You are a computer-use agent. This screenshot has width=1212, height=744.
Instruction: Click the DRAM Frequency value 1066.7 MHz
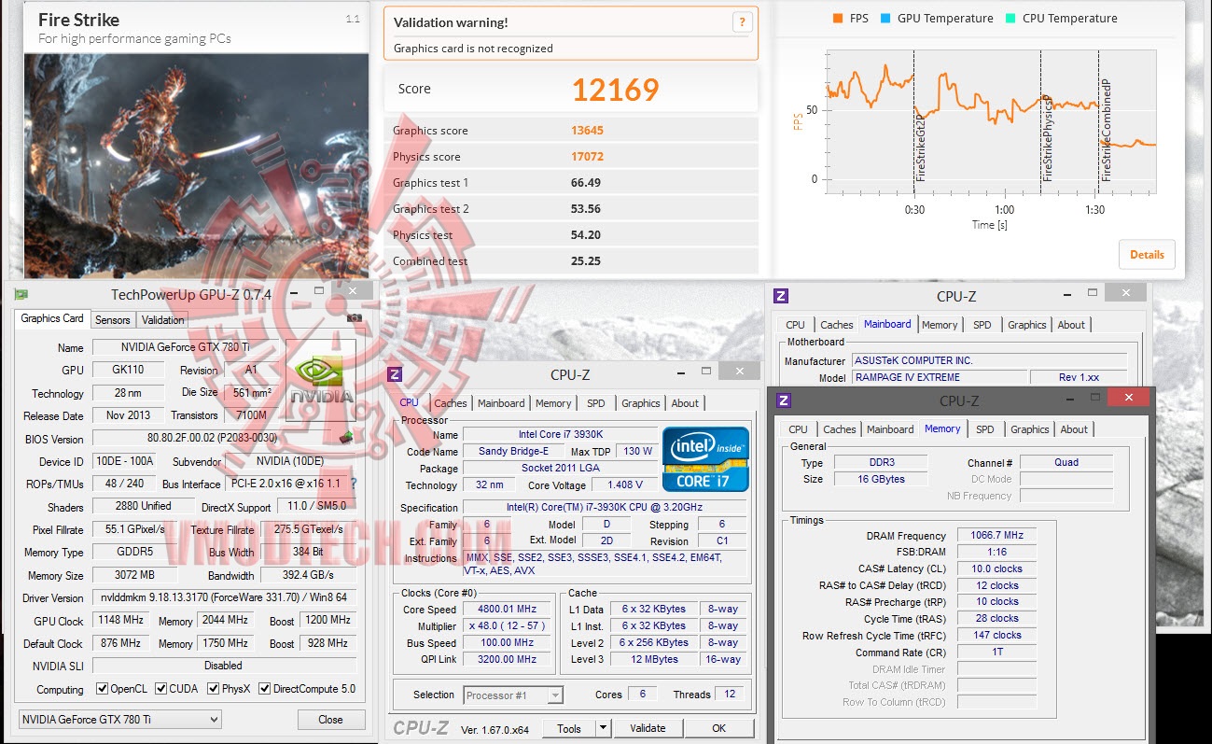[996, 536]
